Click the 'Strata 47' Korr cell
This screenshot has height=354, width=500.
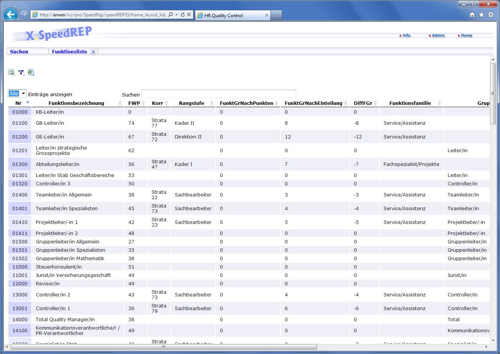click(x=159, y=164)
